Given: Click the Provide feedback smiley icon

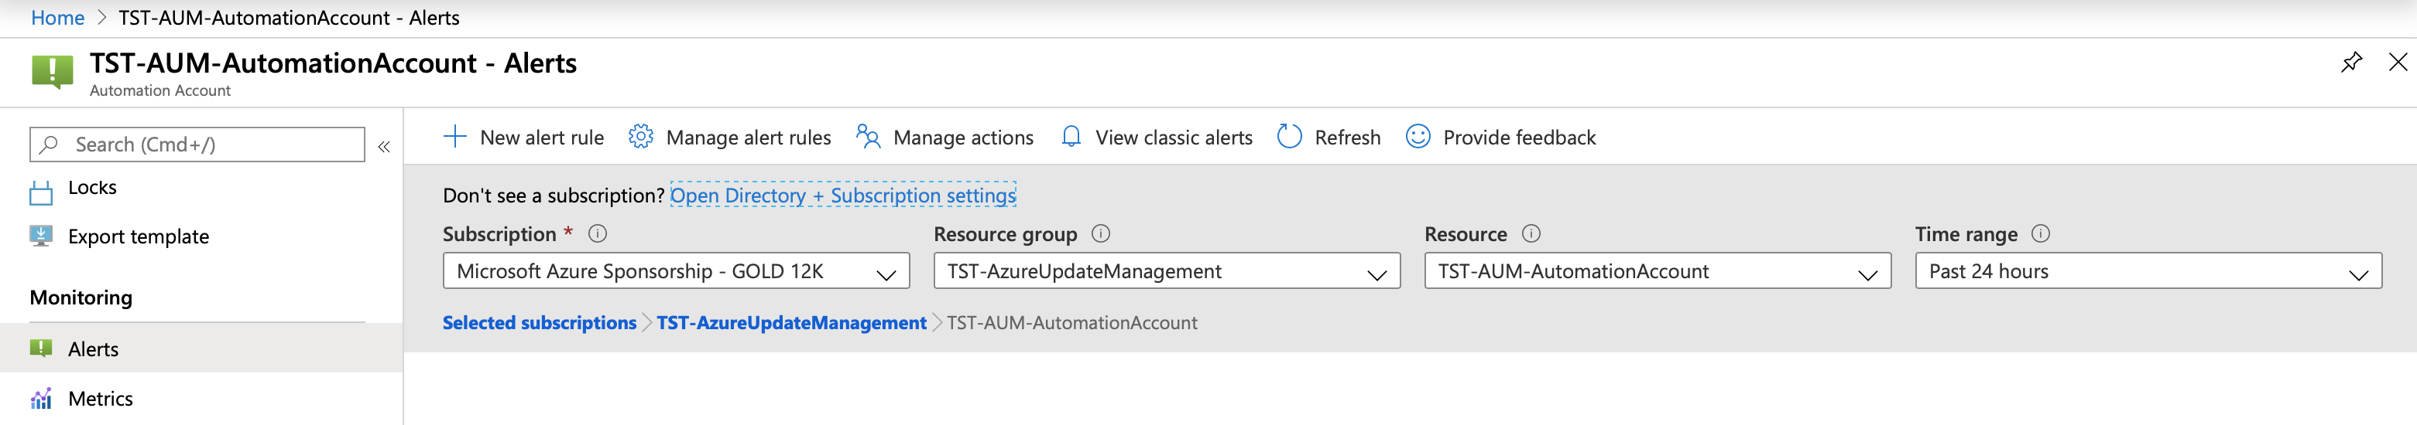Looking at the screenshot, I should coord(1418,137).
